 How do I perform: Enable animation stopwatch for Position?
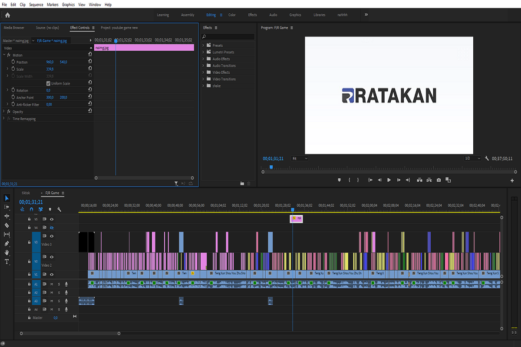[x=13, y=62]
